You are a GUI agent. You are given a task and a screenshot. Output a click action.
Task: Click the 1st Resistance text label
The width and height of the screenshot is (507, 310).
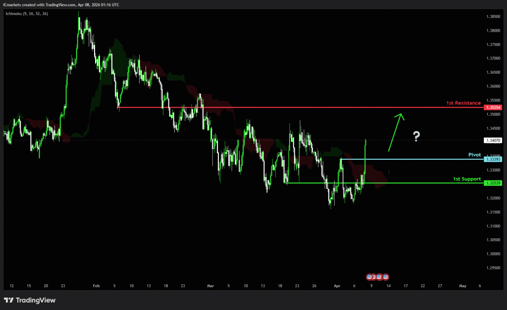tap(463, 103)
